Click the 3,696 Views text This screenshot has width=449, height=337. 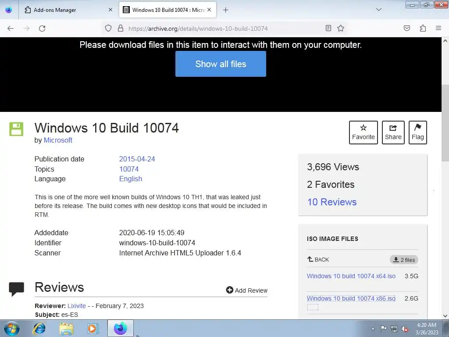tap(333, 167)
